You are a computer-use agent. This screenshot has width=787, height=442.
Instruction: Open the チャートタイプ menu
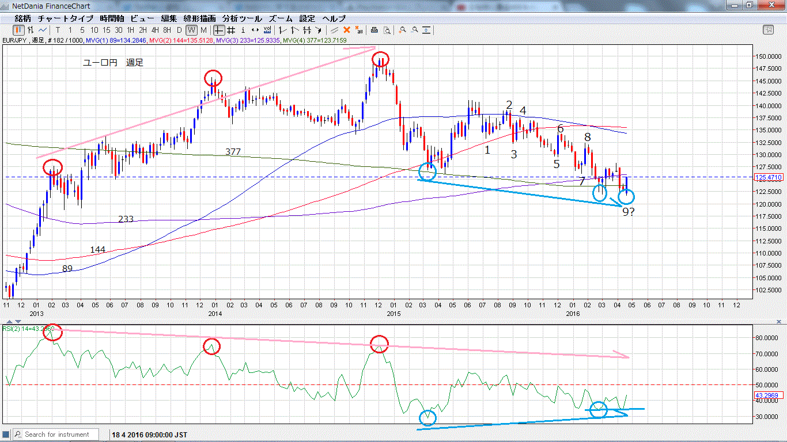(66, 18)
